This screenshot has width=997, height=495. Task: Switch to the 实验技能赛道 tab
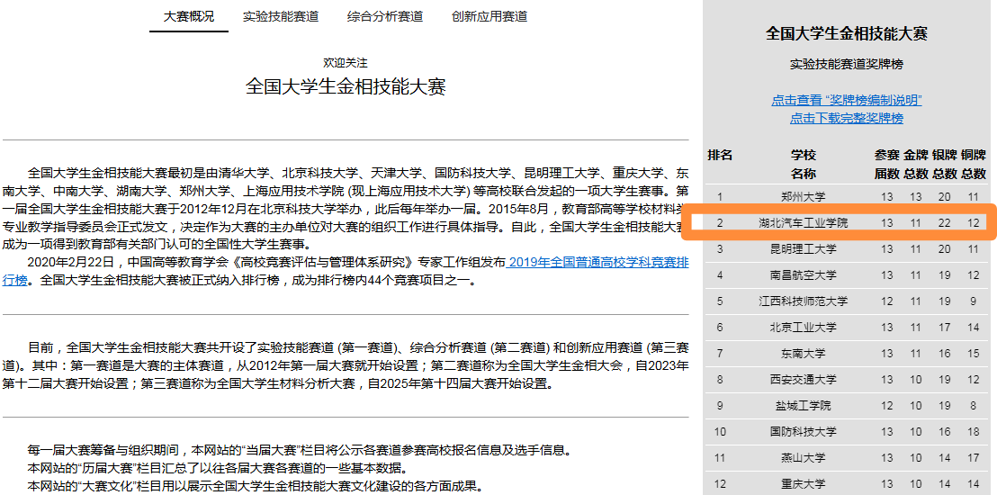coord(281,16)
